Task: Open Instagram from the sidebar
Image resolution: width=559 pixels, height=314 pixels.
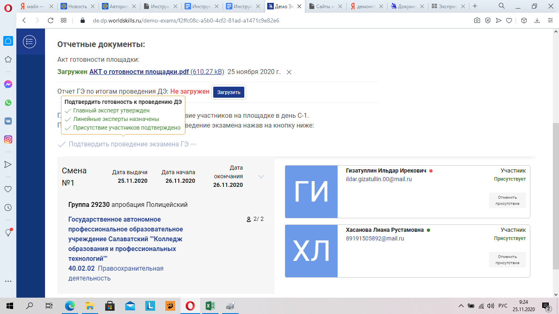Action: [x=8, y=139]
